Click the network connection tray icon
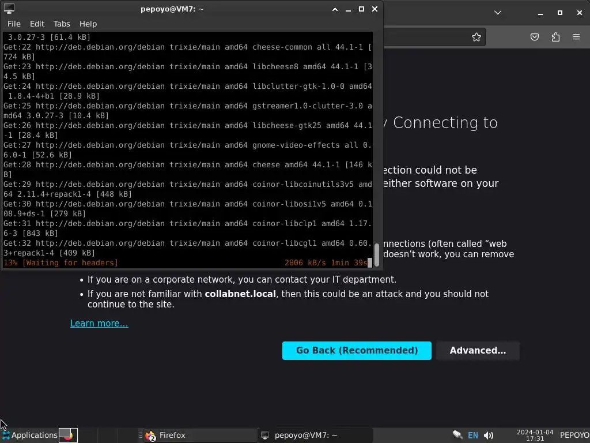Screen dimensions: 590x443 pos(457,435)
